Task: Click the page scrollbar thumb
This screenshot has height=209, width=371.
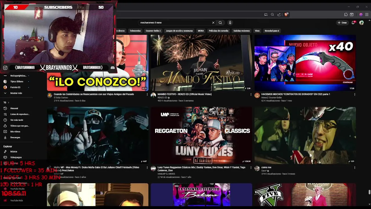Action: [369, 192]
